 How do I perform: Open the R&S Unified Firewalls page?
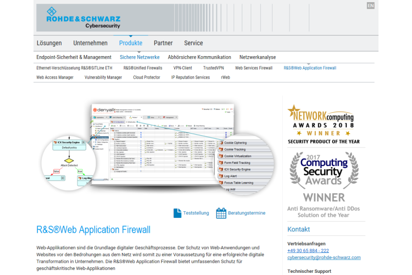pos(143,68)
